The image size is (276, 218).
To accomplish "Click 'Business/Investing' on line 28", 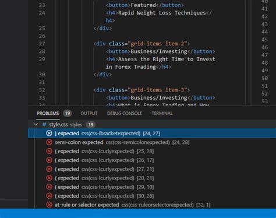I will (159, 51).
